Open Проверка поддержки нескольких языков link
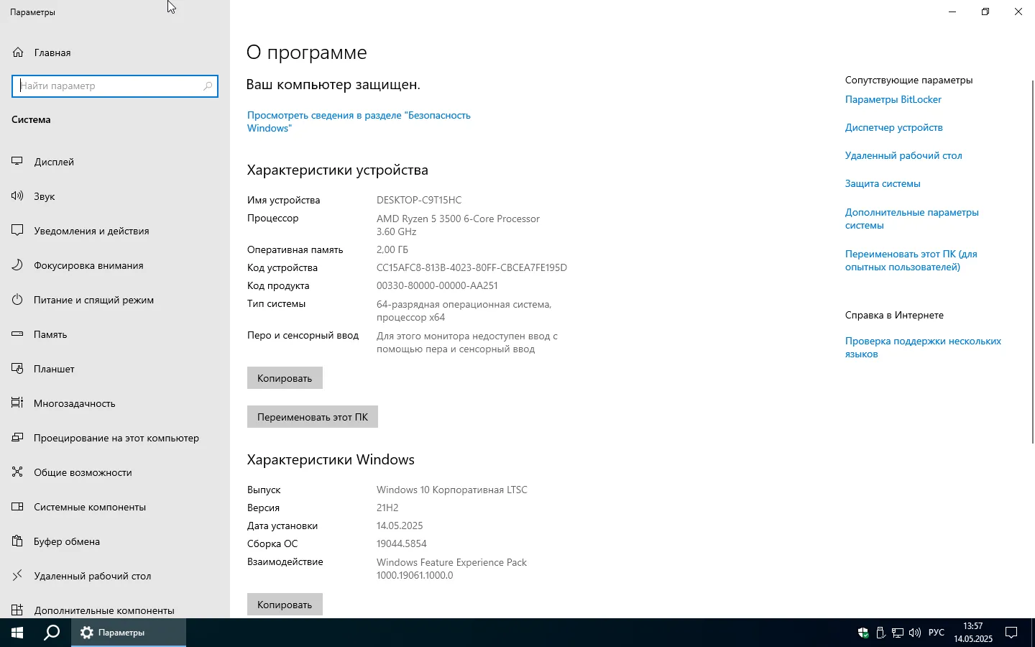 tap(923, 347)
